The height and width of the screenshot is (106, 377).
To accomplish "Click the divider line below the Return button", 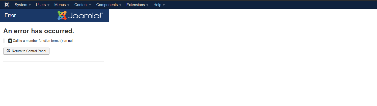I will point(53,61).
